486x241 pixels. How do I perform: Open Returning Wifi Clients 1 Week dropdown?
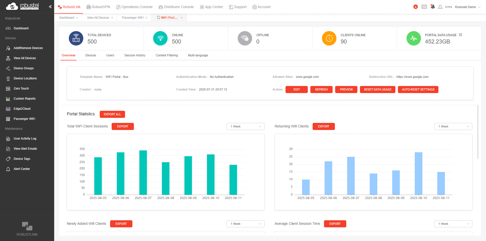click(x=453, y=126)
